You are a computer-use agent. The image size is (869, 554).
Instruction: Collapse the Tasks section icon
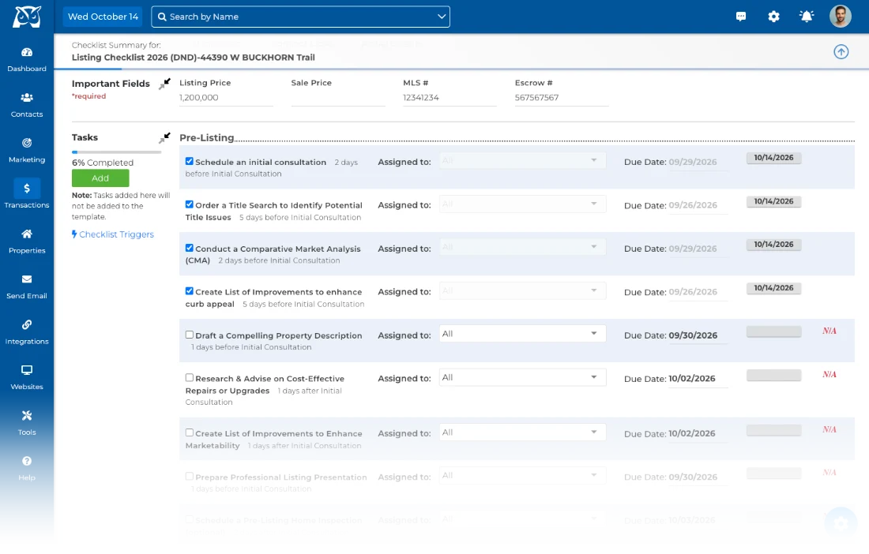tap(164, 138)
